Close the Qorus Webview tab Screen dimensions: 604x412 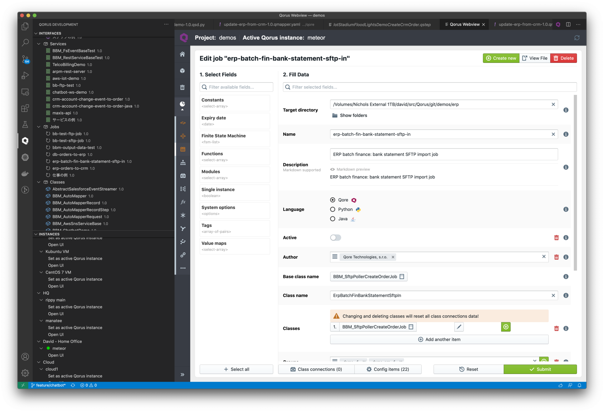484,25
